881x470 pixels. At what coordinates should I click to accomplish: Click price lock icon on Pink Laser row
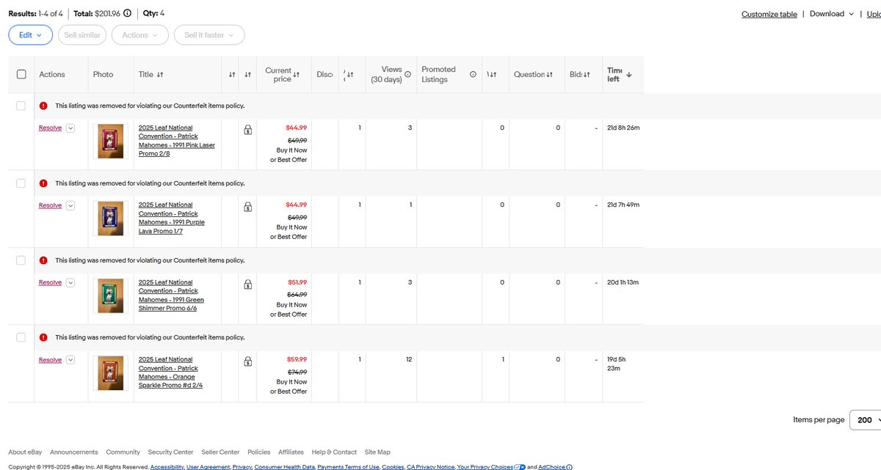tap(248, 130)
